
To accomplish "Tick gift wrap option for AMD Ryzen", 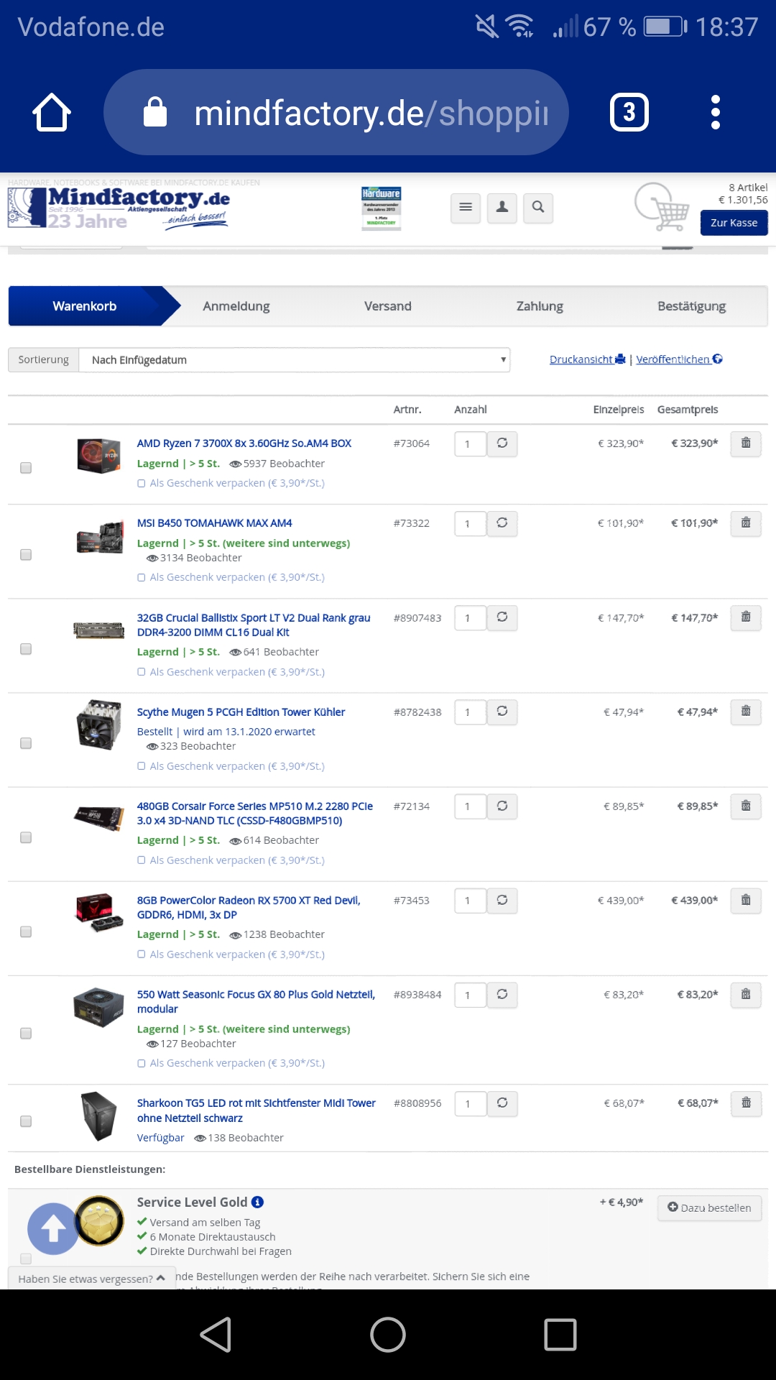I will (x=142, y=484).
